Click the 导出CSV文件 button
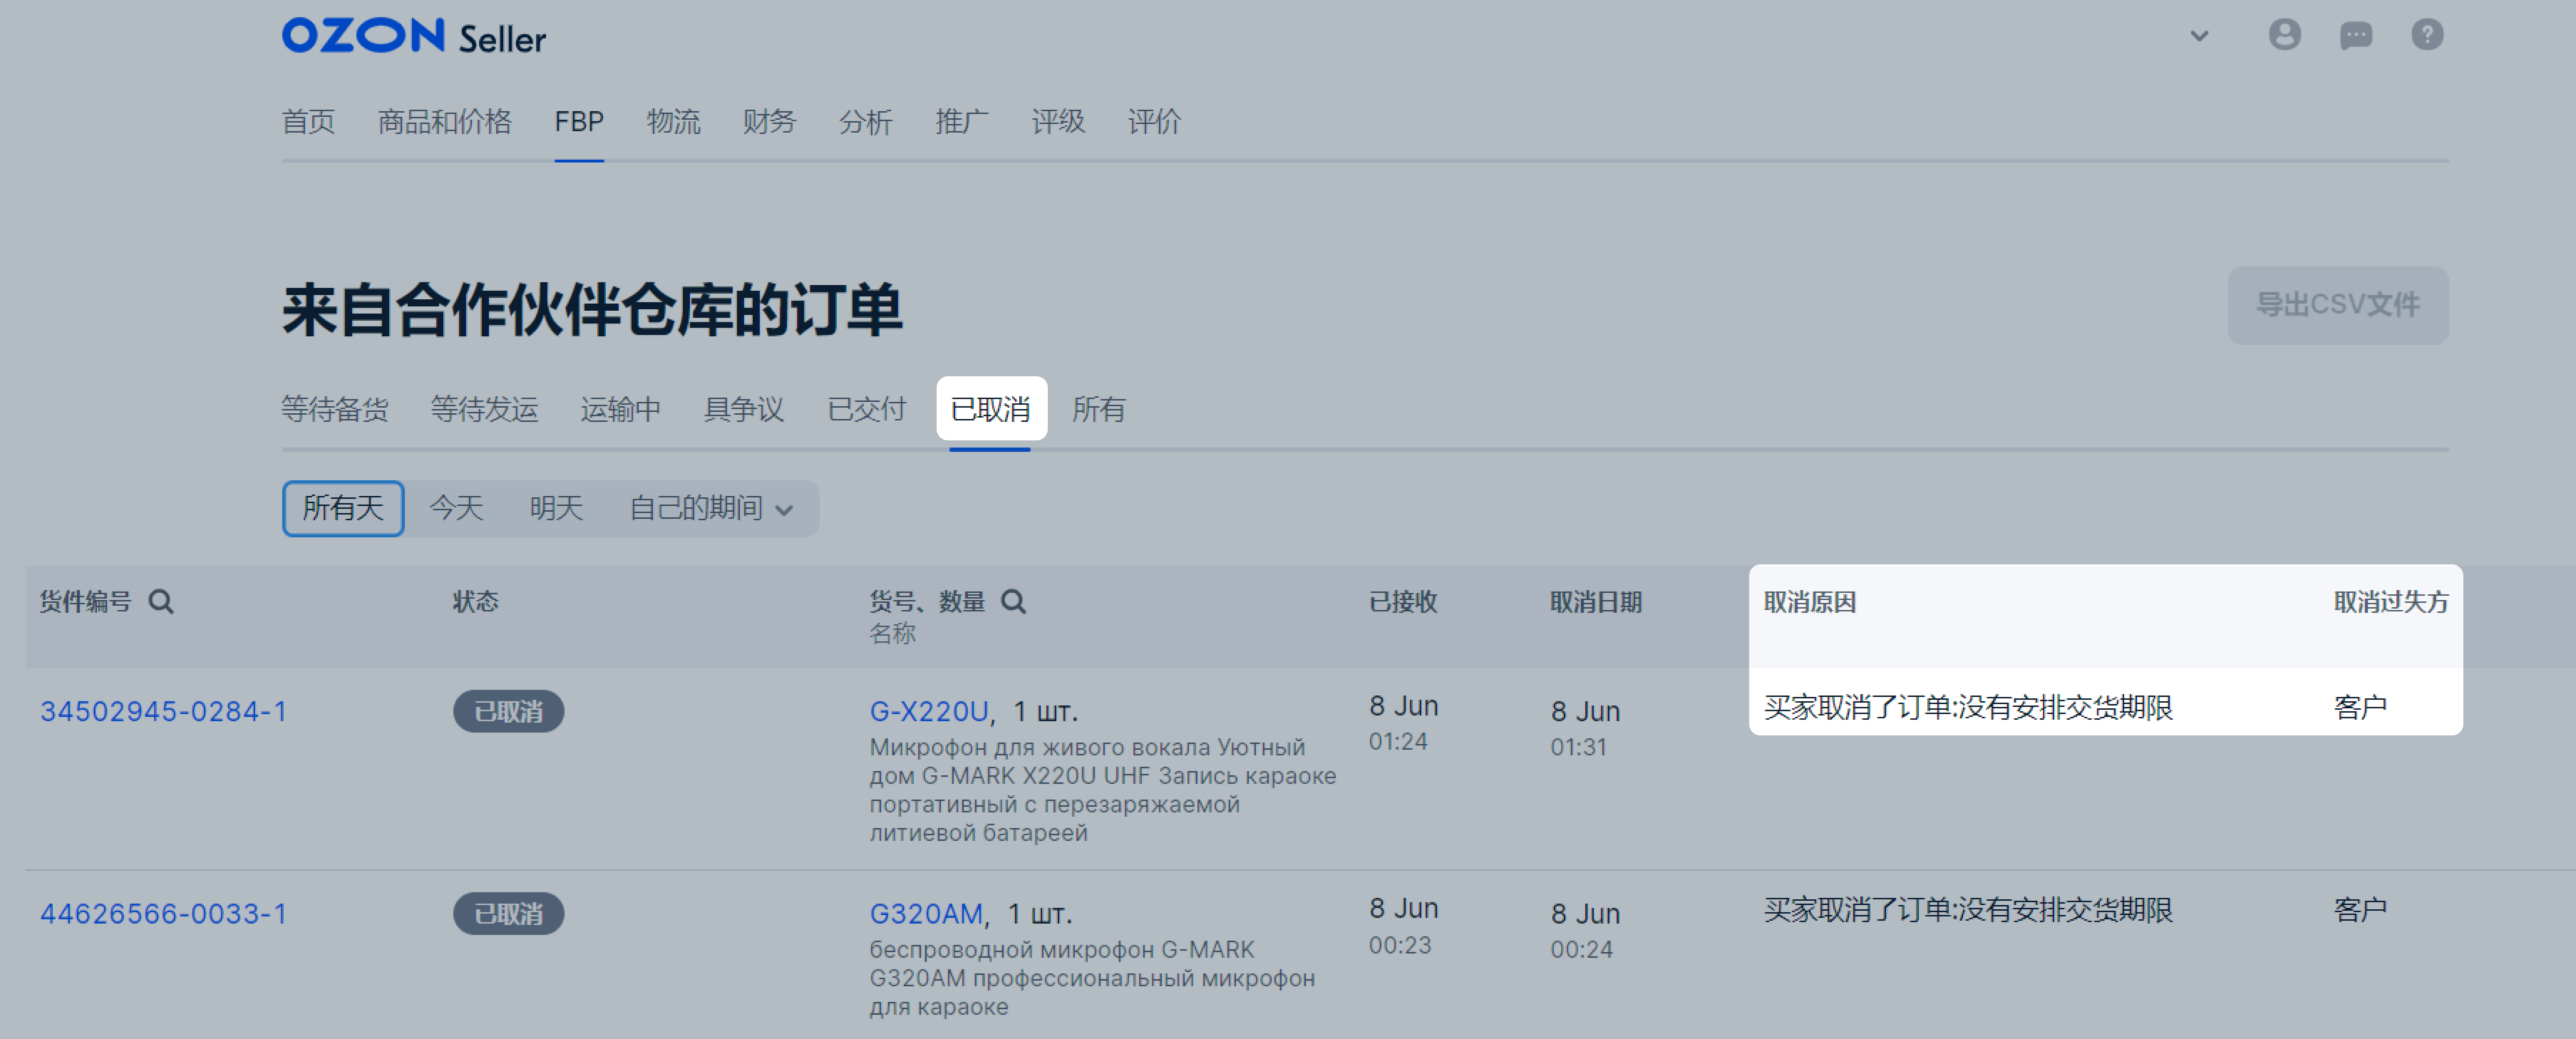The width and height of the screenshot is (2576, 1039). click(2337, 305)
